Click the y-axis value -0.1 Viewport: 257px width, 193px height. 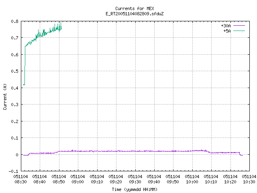tap(13, 171)
